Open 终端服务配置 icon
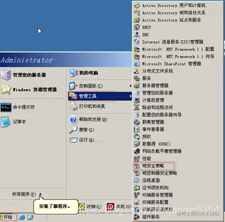225x222 pixels. coord(137,202)
